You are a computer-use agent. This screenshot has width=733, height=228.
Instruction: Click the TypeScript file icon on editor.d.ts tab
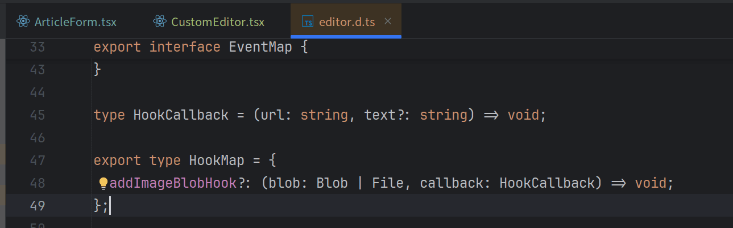[x=308, y=22]
